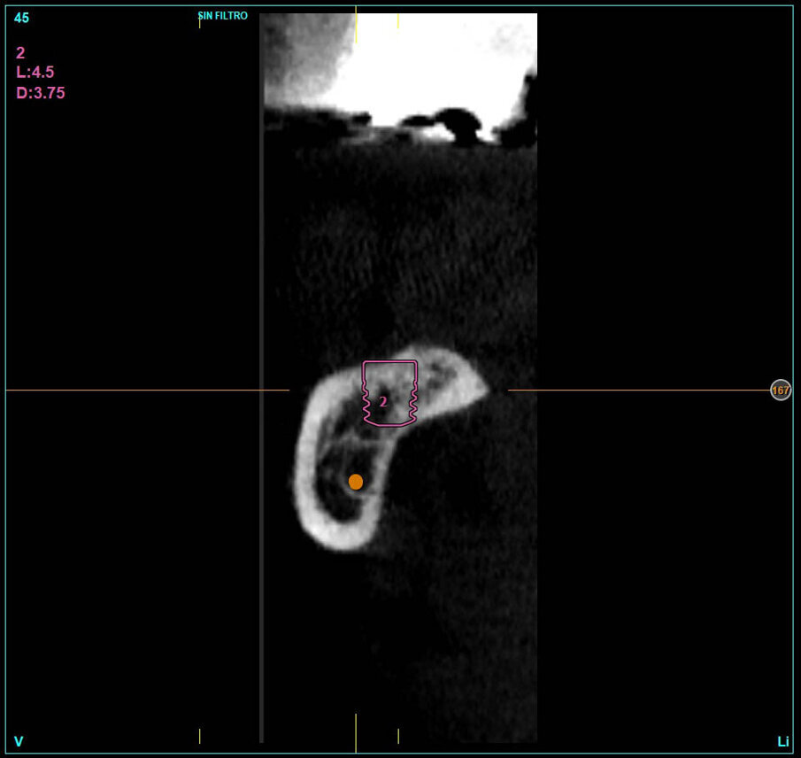
Task: Click the number 2 inside the implant
Action: 381,400
